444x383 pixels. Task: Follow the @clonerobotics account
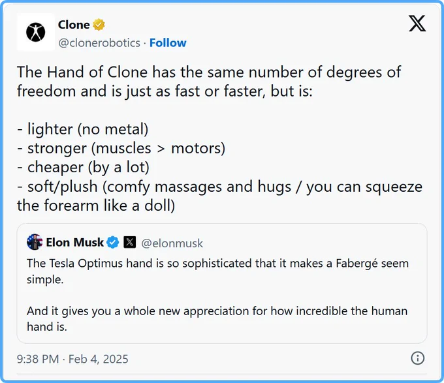168,43
